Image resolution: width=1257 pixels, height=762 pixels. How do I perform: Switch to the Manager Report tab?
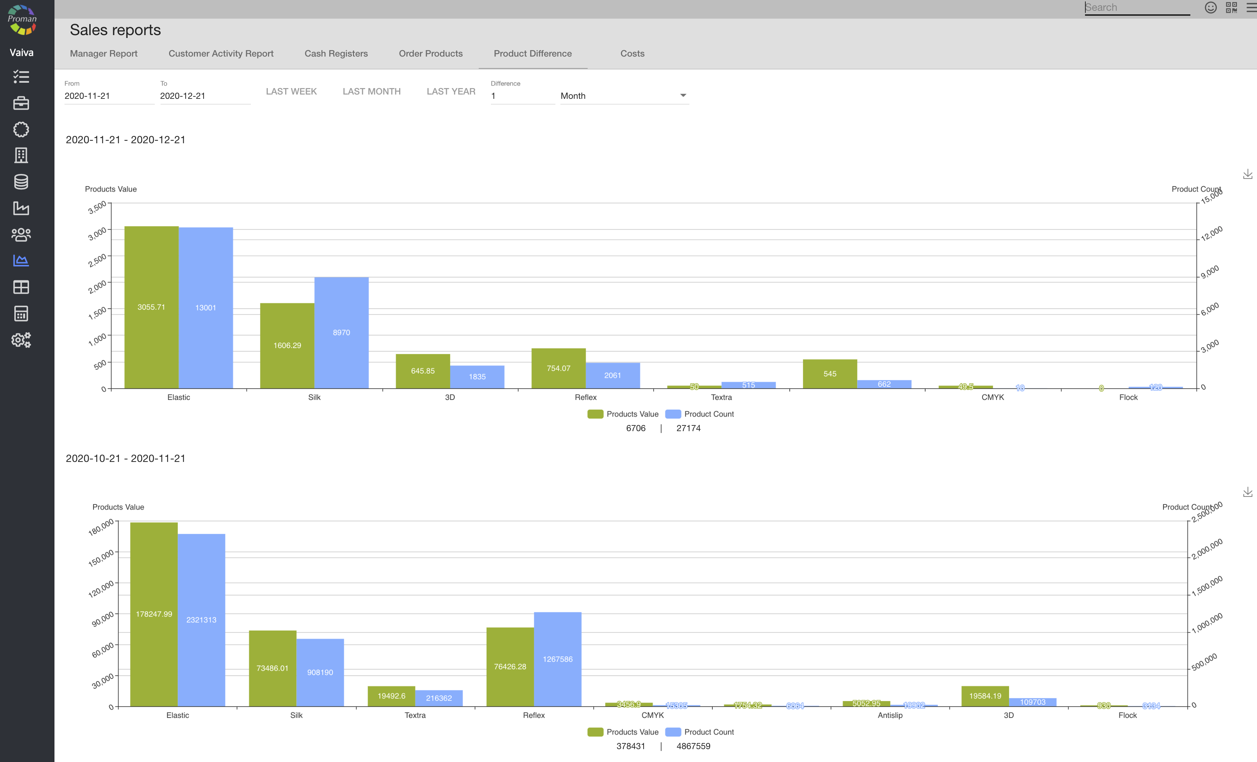click(104, 53)
